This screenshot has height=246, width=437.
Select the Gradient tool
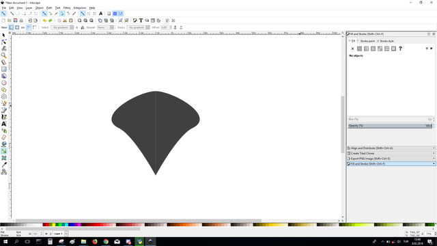point(3,151)
